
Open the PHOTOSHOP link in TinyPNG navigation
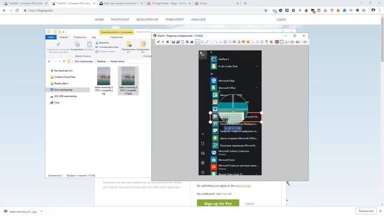pyautogui.click(x=120, y=20)
